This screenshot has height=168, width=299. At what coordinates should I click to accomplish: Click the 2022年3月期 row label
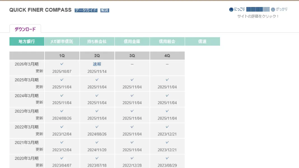click(x=27, y=127)
